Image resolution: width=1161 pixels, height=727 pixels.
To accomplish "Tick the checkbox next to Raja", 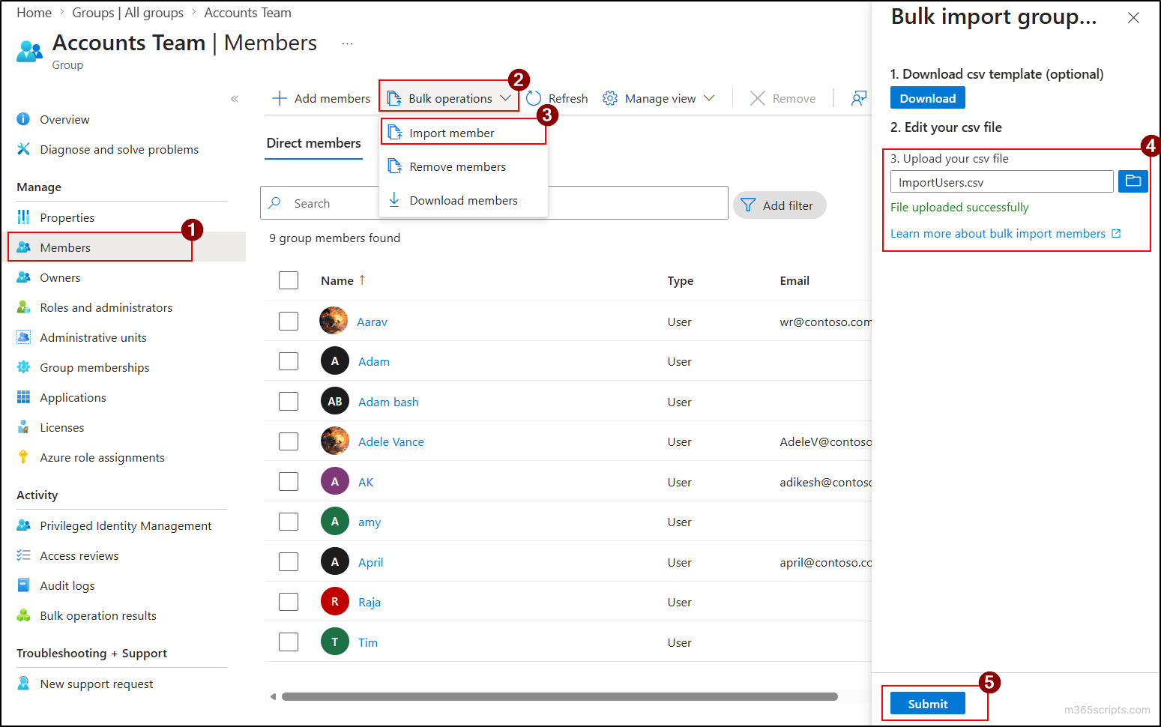I will tap(289, 602).
